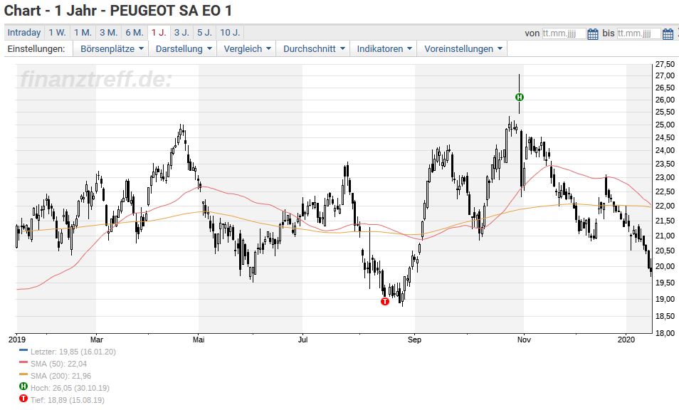Viewport: 679px width, 410px height.
Task: Click the 'bis' end date input field
Action: [x=638, y=33]
